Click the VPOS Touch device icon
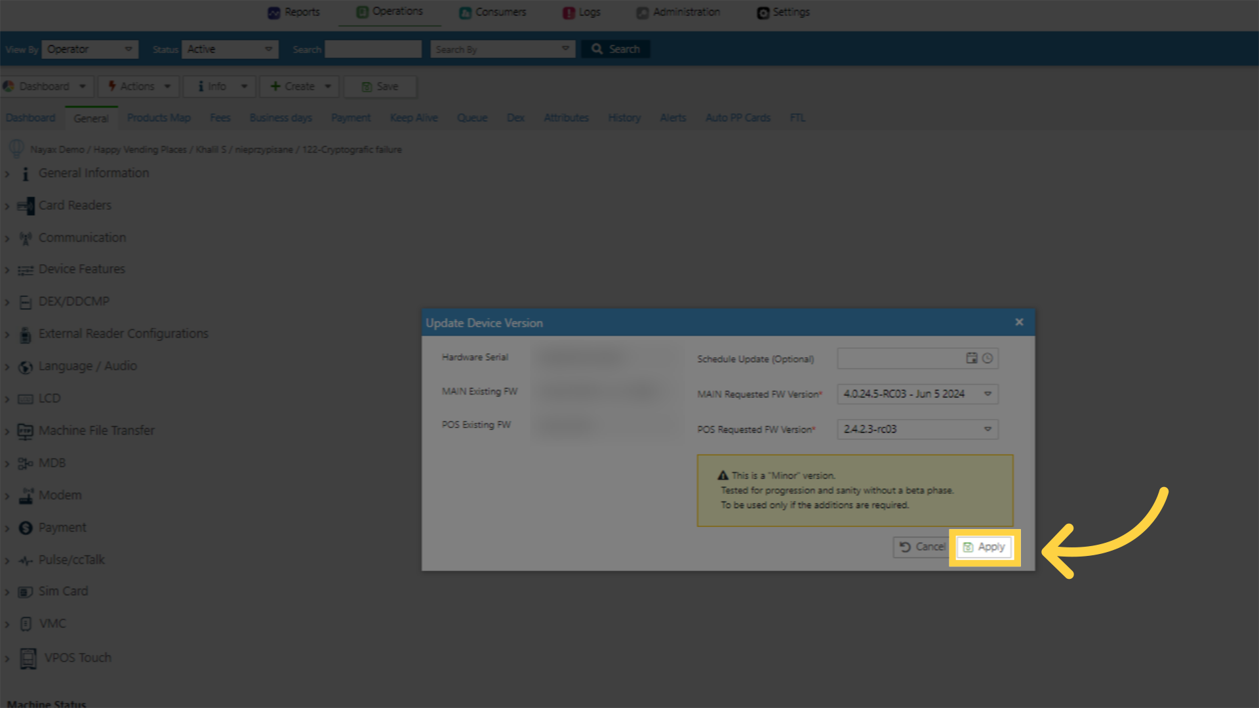 [28, 658]
